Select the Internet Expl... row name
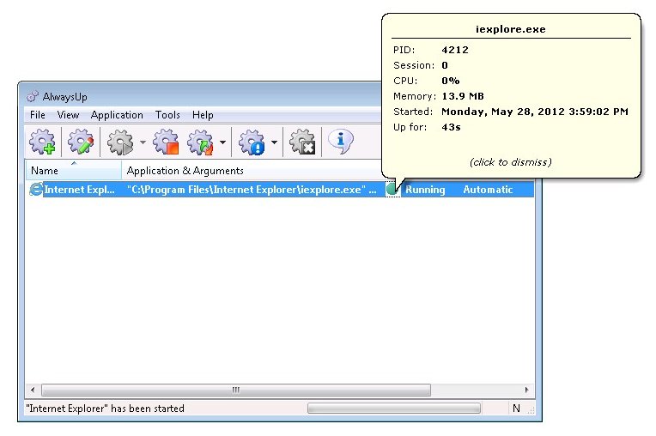 (x=79, y=190)
